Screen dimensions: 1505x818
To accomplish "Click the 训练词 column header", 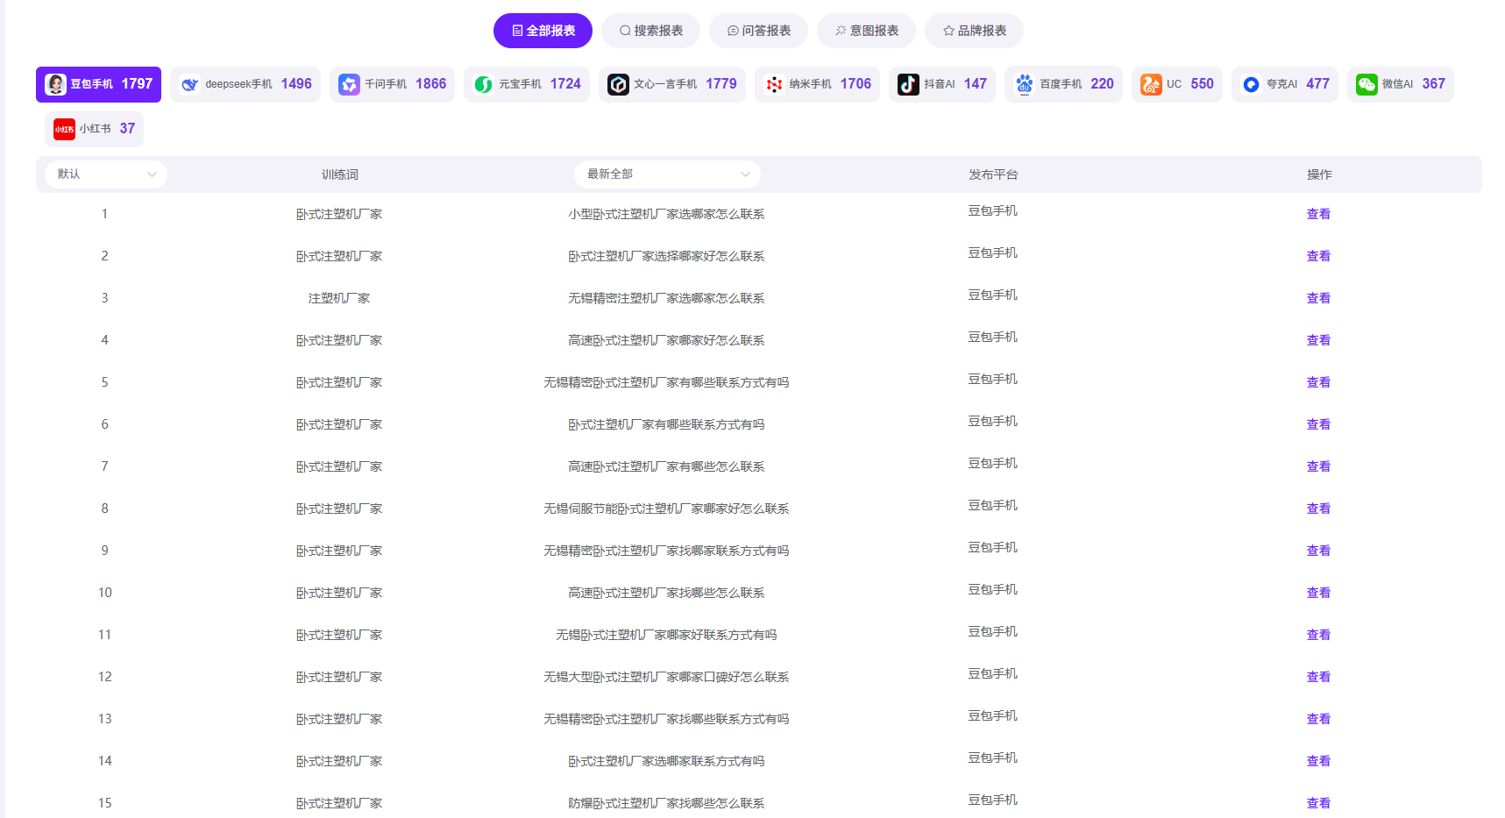I will coord(339,174).
